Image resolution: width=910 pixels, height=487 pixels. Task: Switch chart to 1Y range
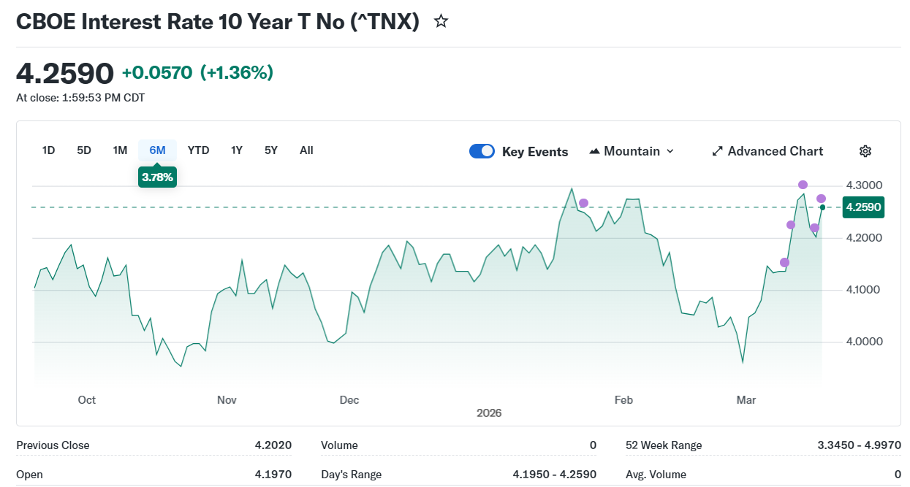point(237,150)
